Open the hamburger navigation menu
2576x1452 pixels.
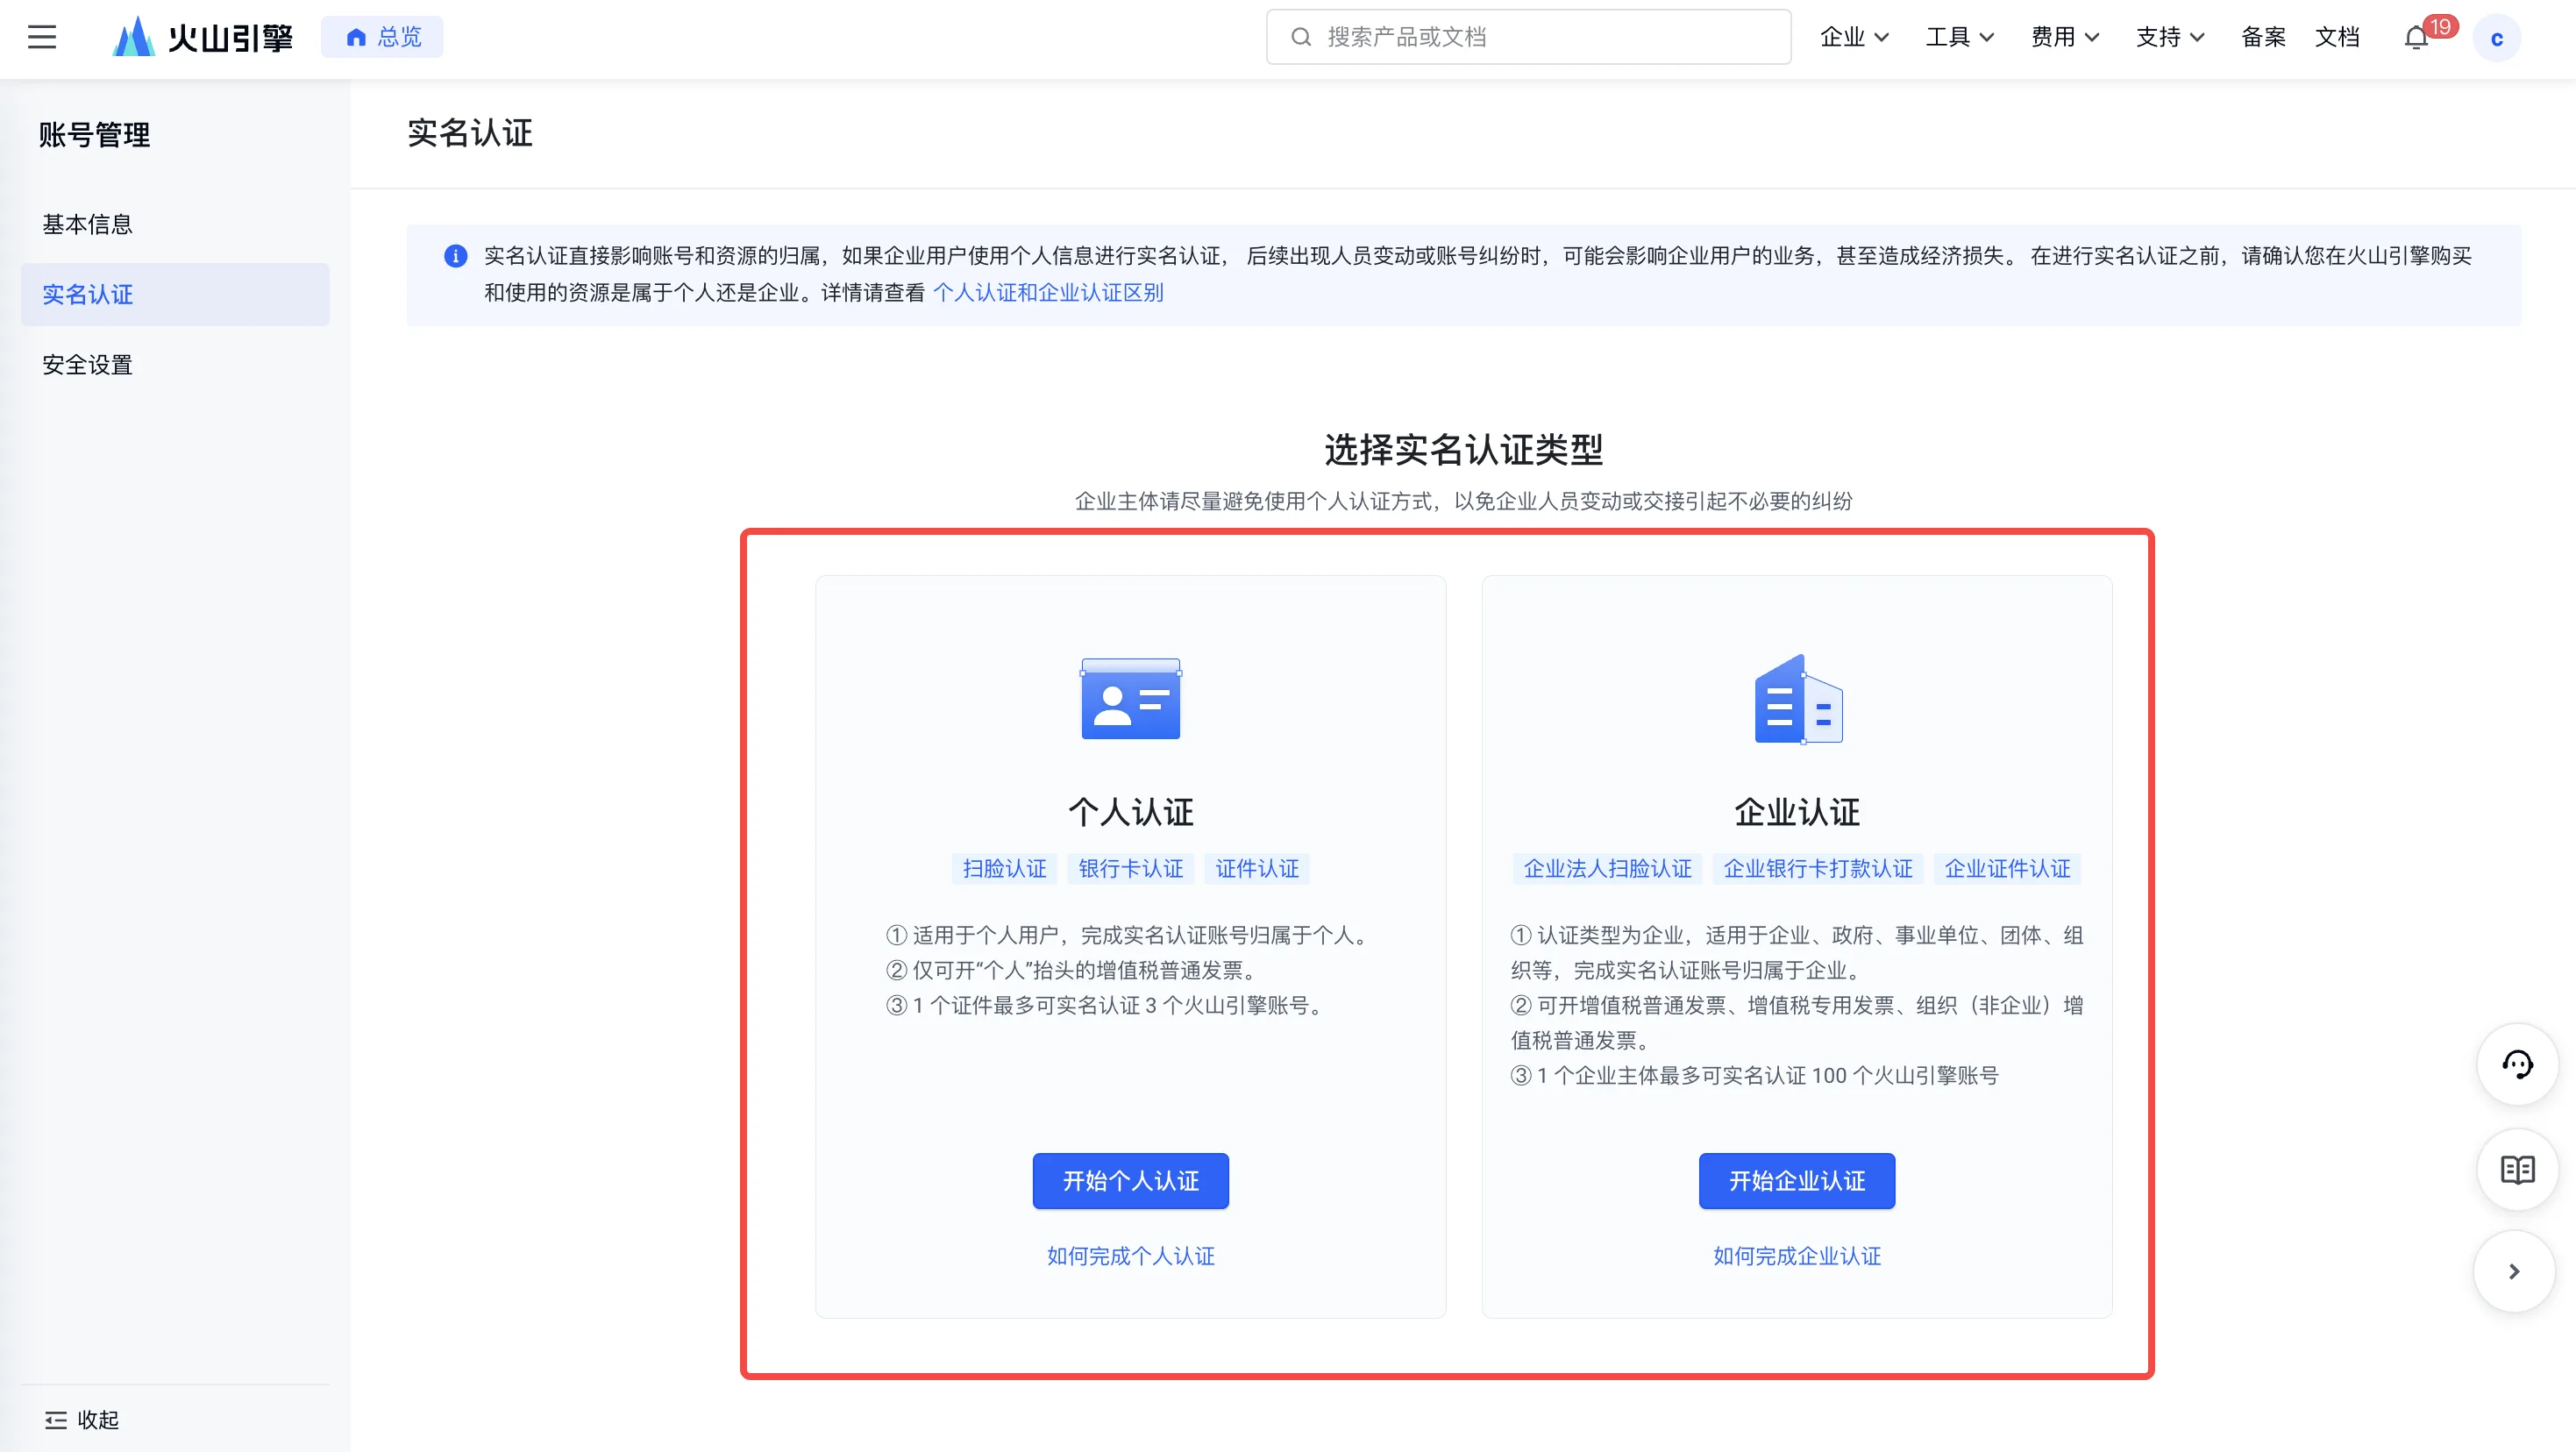(x=42, y=37)
